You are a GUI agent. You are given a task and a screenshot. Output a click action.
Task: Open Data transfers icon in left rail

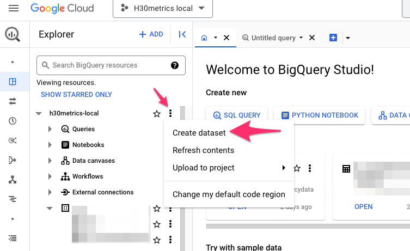(13, 101)
